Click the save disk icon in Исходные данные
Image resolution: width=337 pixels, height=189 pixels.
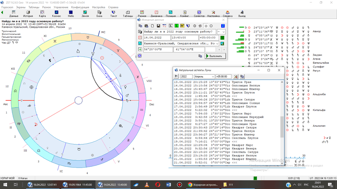158,26
